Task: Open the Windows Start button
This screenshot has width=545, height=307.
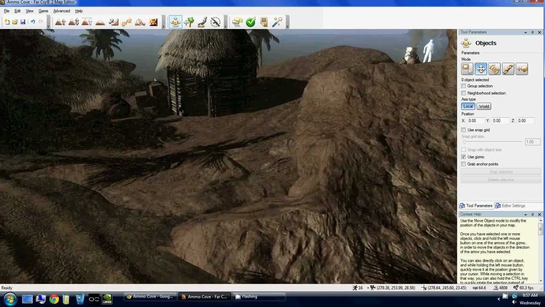Action: tap(9, 299)
